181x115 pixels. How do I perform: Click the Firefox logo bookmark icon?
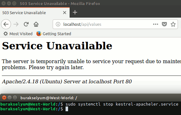[x=39, y=34]
